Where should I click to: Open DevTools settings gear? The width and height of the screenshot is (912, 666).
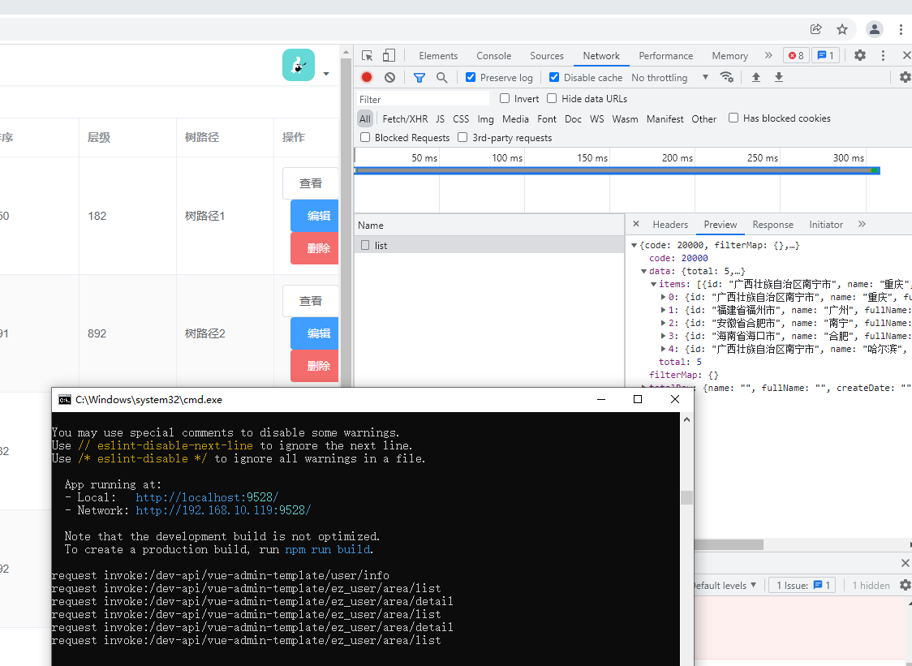pyautogui.click(x=859, y=55)
